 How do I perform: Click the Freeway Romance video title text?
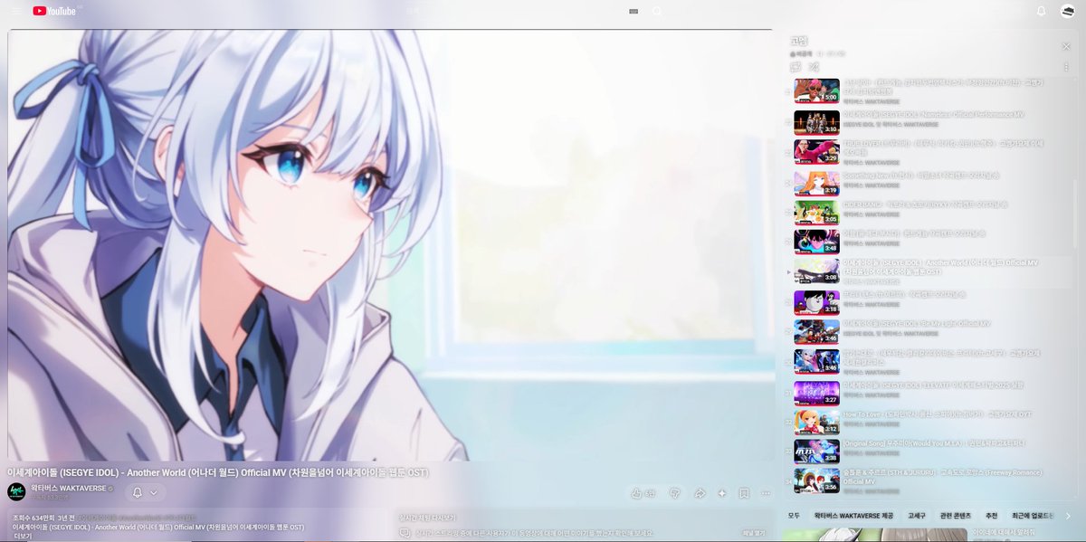click(x=942, y=477)
